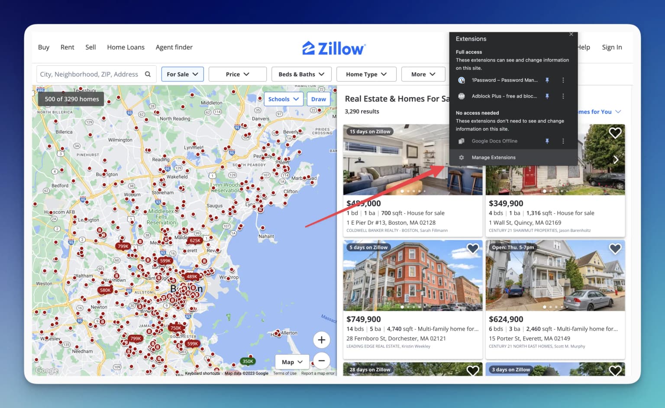Image resolution: width=665 pixels, height=408 pixels.
Task: Open more options for Adblock Plus extension
Action: [x=563, y=96]
